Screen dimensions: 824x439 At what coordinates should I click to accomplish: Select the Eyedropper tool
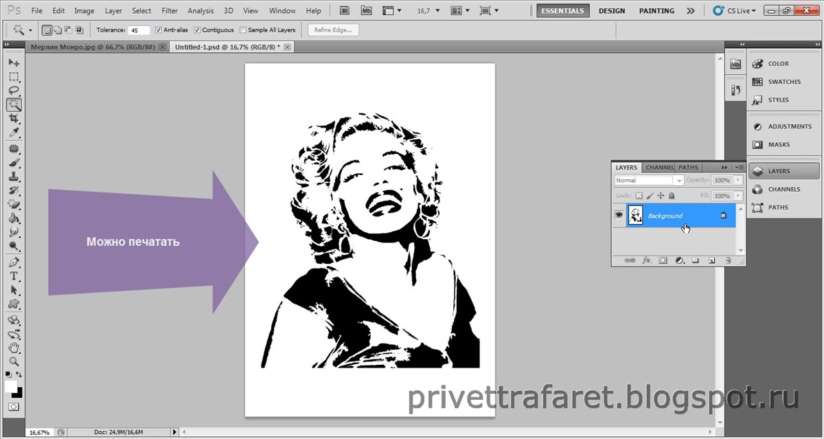(14, 132)
